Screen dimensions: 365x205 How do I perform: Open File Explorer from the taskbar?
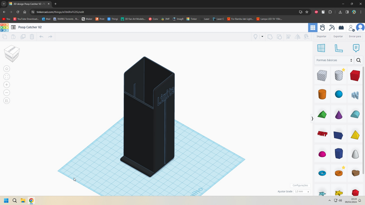pyautogui.click(x=23, y=201)
